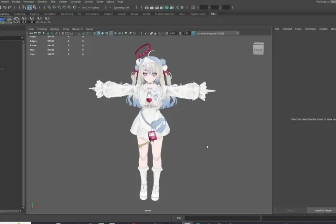Click MEL script type label button
Viewport: 336px width, 224px height.
[179, 218]
